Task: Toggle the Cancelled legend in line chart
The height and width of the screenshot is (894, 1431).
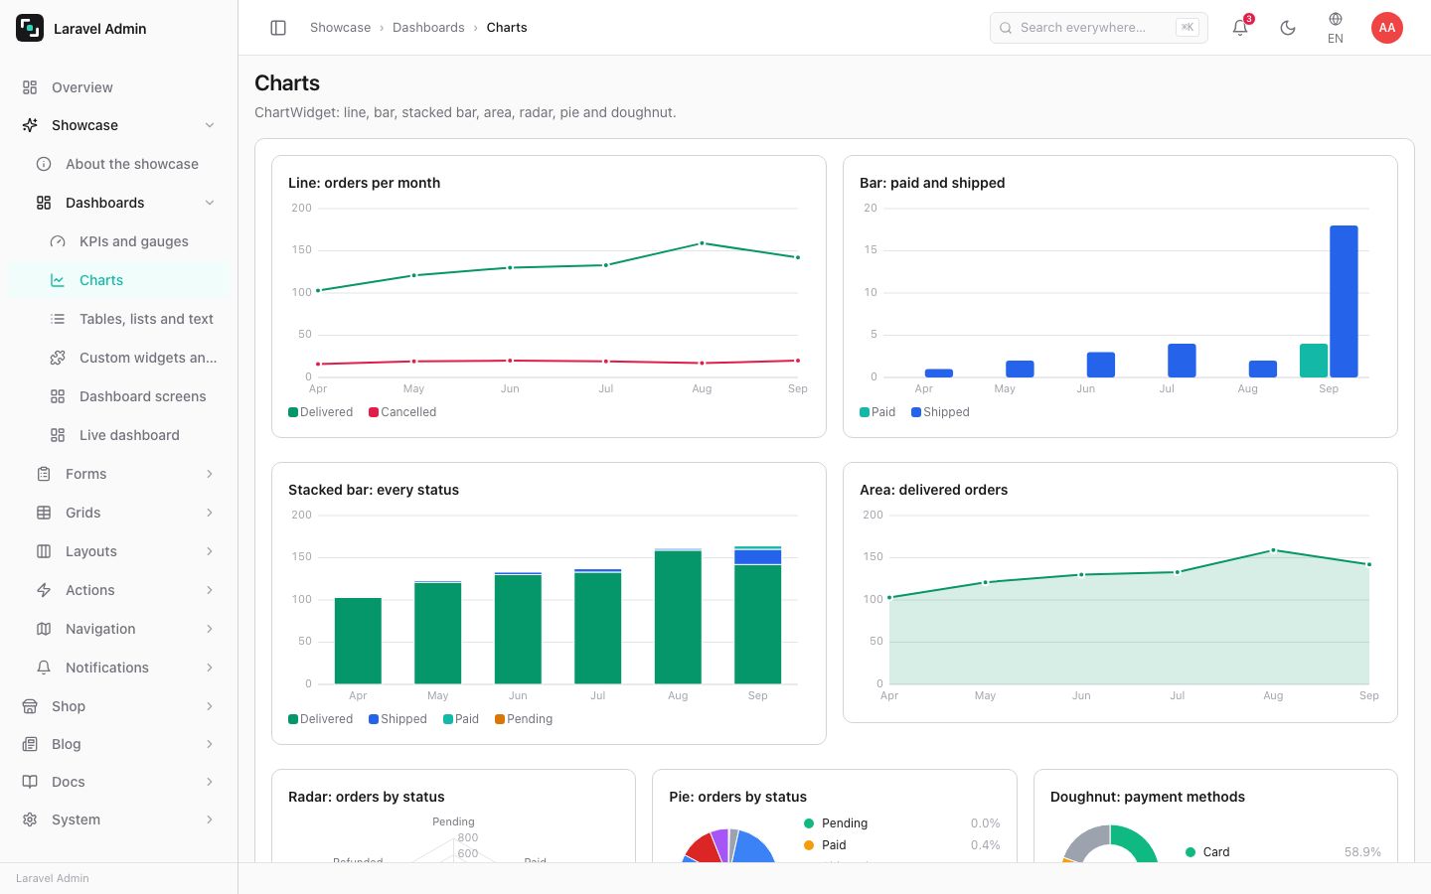Action: 402,412
